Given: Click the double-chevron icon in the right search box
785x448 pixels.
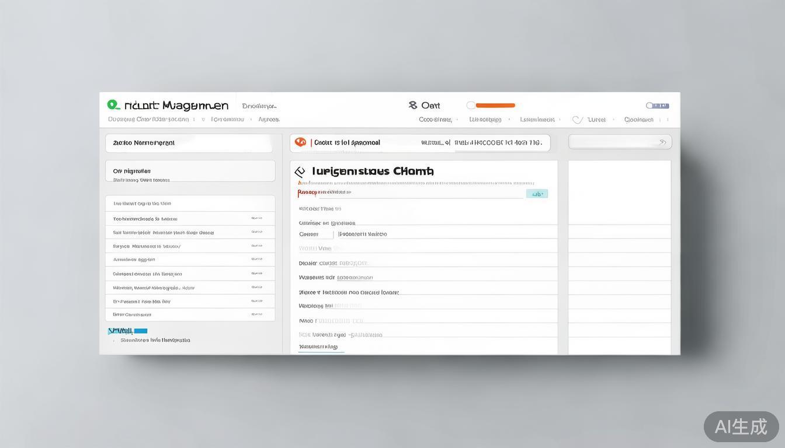Looking at the screenshot, I should click(x=662, y=142).
